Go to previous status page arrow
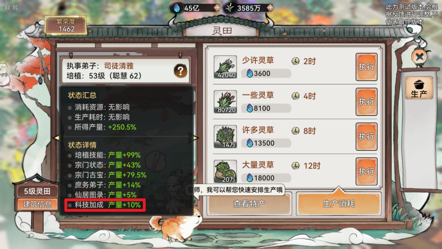 56,138
